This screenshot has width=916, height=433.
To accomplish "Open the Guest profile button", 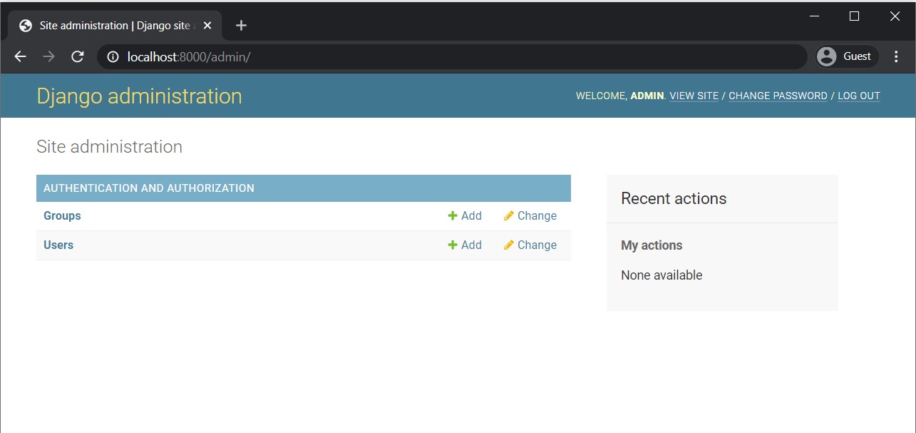I will click(x=846, y=56).
